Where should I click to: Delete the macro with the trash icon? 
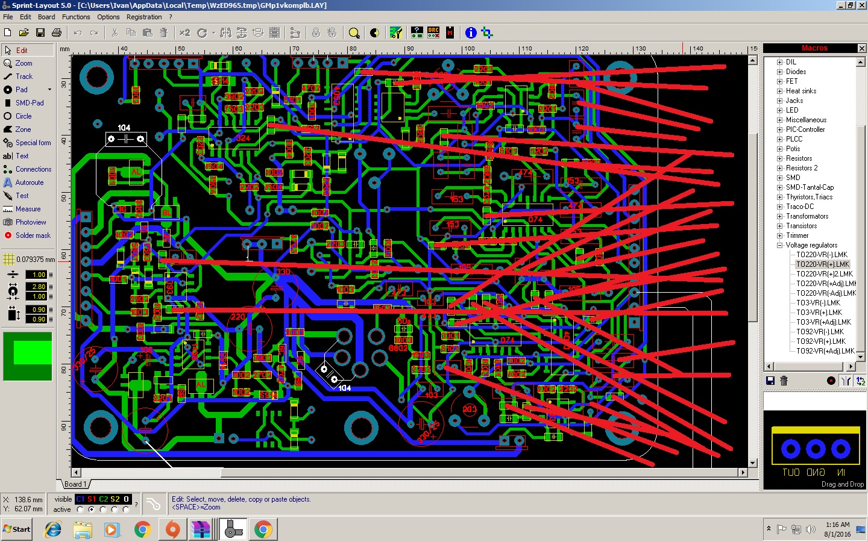pyautogui.click(x=784, y=381)
